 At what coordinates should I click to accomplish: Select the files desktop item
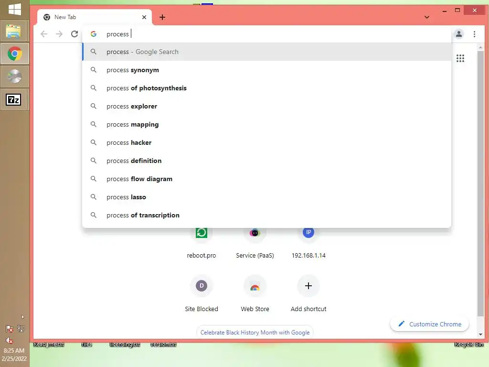click(x=86, y=344)
